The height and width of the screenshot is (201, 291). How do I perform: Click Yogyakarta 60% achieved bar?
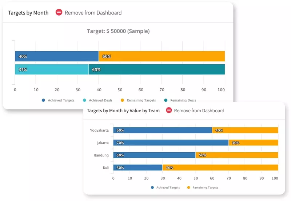pos(163,130)
